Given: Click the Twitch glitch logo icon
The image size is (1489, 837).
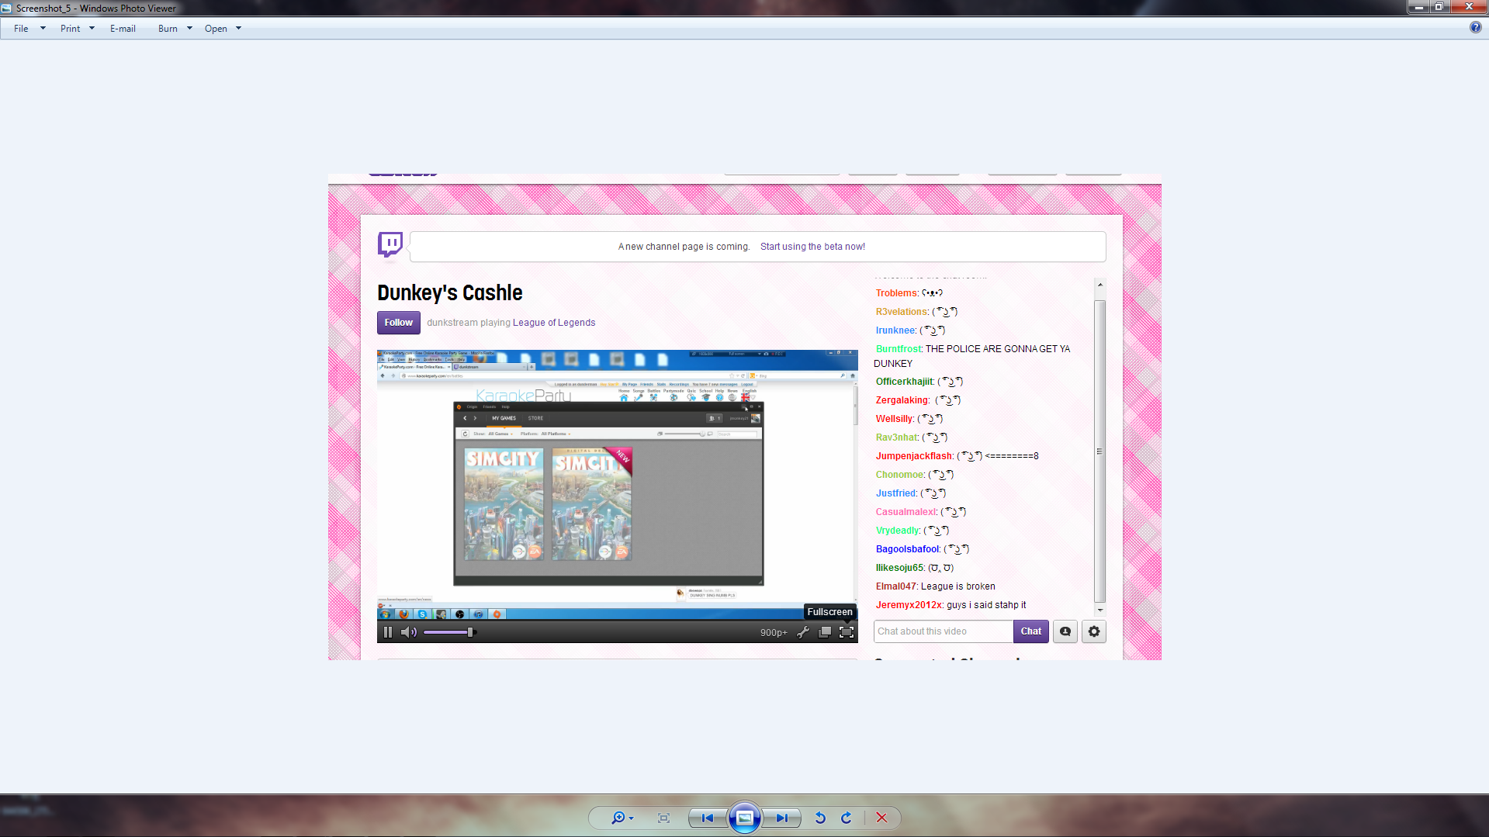Looking at the screenshot, I should [390, 244].
